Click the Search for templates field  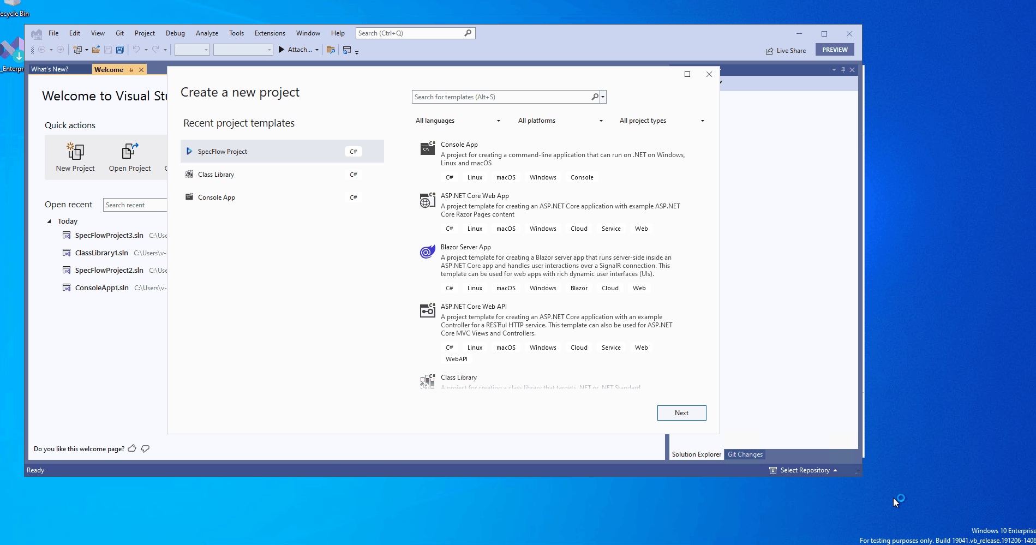pyautogui.click(x=501, y=97)
